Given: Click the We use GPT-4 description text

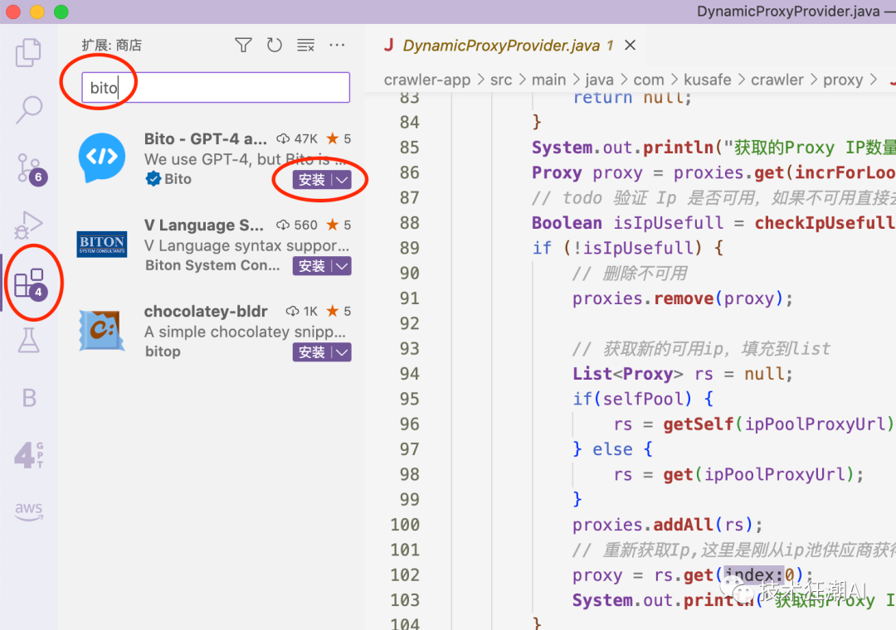Looking at the screenshot, I should pos(245,159).
